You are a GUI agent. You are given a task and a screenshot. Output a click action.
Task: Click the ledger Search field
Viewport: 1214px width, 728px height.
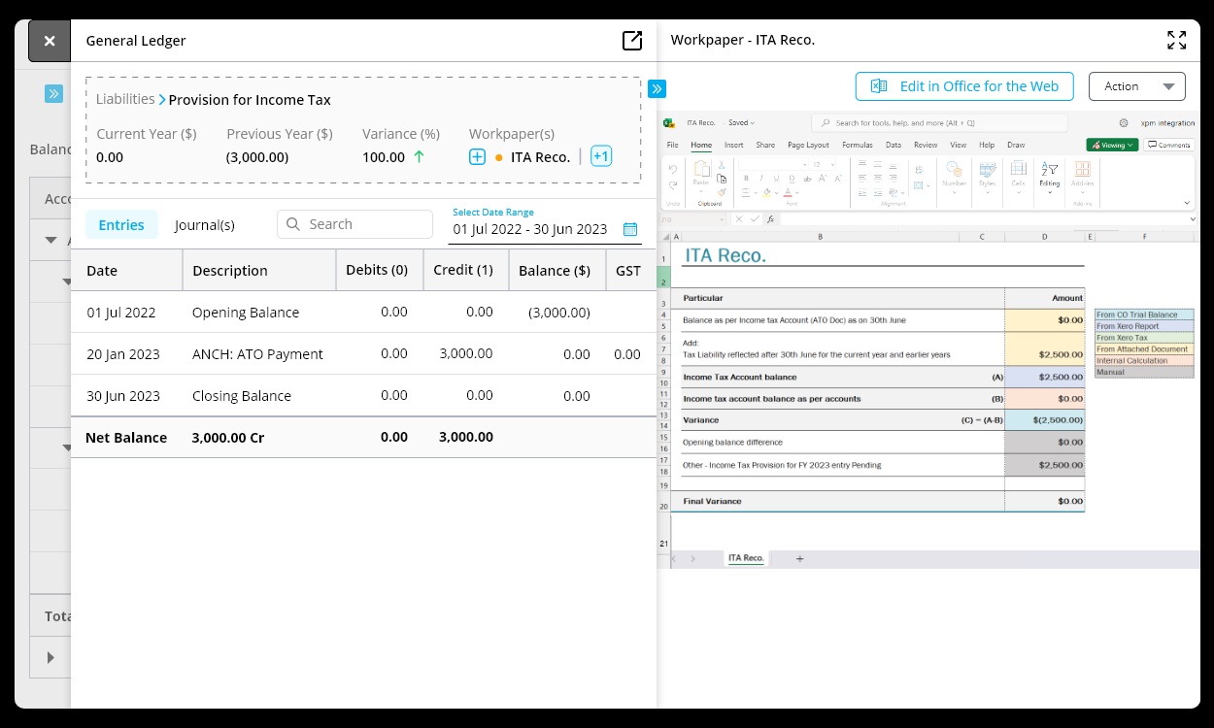[354, 224]
